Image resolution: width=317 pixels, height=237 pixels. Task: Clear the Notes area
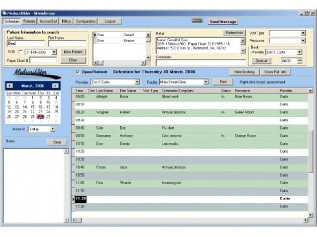[x=57, y=142]
